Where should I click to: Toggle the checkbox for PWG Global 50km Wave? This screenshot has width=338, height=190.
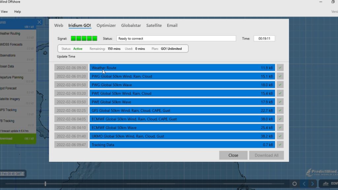[280, 85]
